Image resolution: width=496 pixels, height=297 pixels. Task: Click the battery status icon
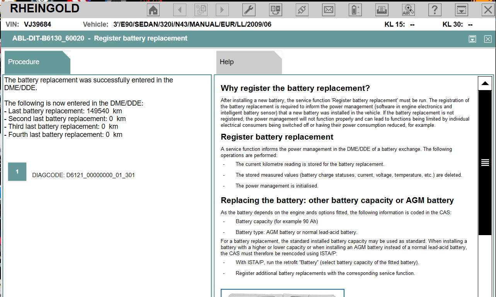point(355,10)
